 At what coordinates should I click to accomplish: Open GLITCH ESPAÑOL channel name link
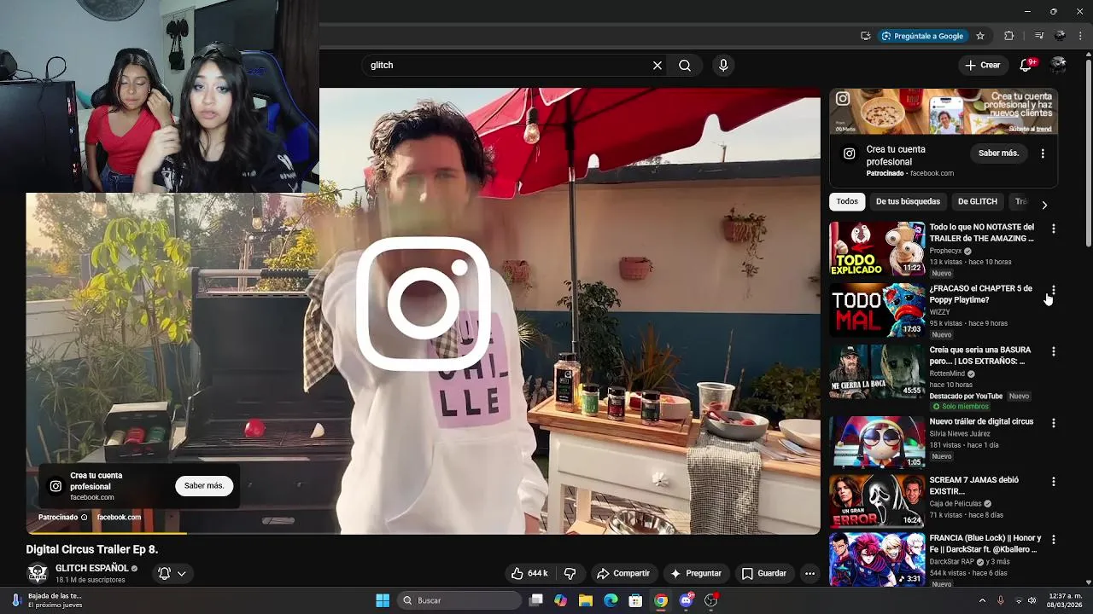tap(92, 568)
